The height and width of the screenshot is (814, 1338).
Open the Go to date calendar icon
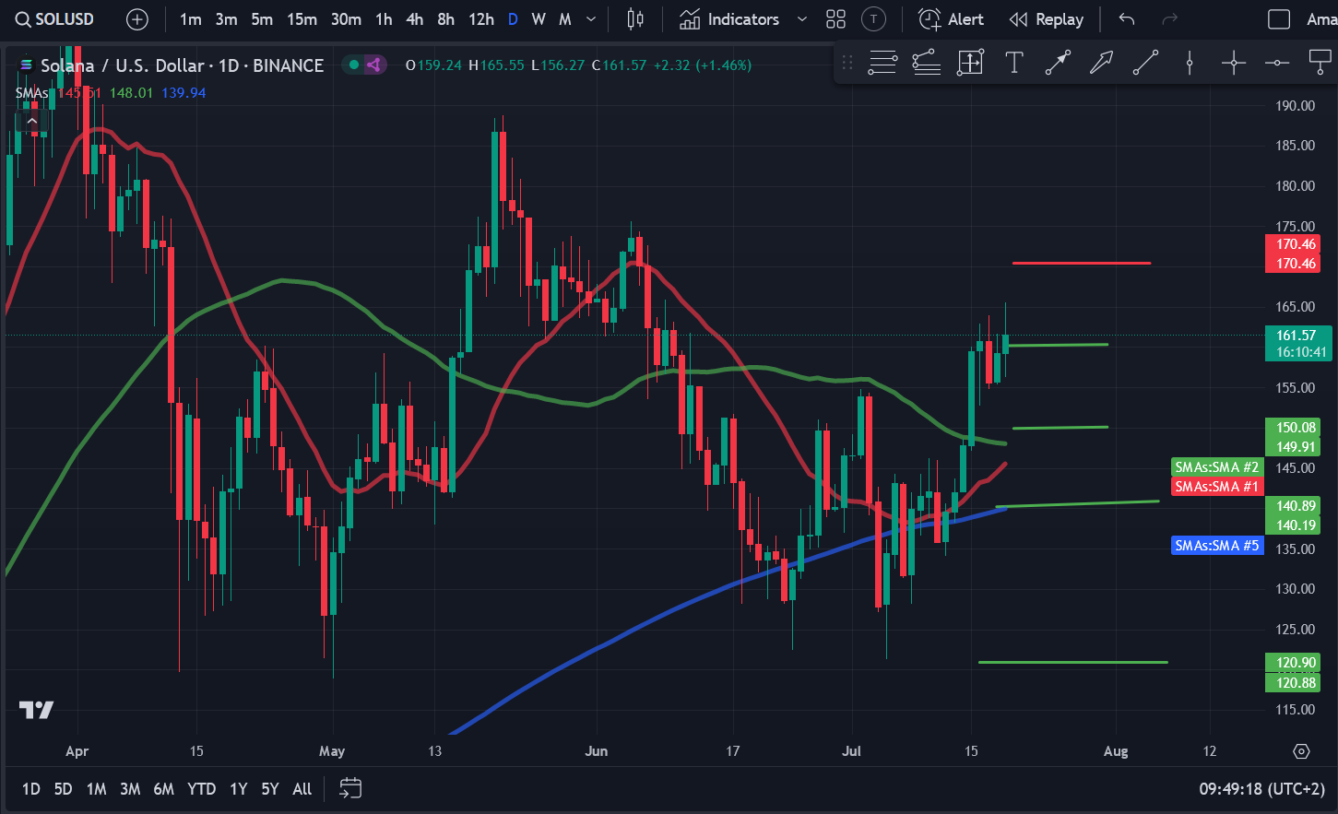pyautogui.click(x=350, y=788)
